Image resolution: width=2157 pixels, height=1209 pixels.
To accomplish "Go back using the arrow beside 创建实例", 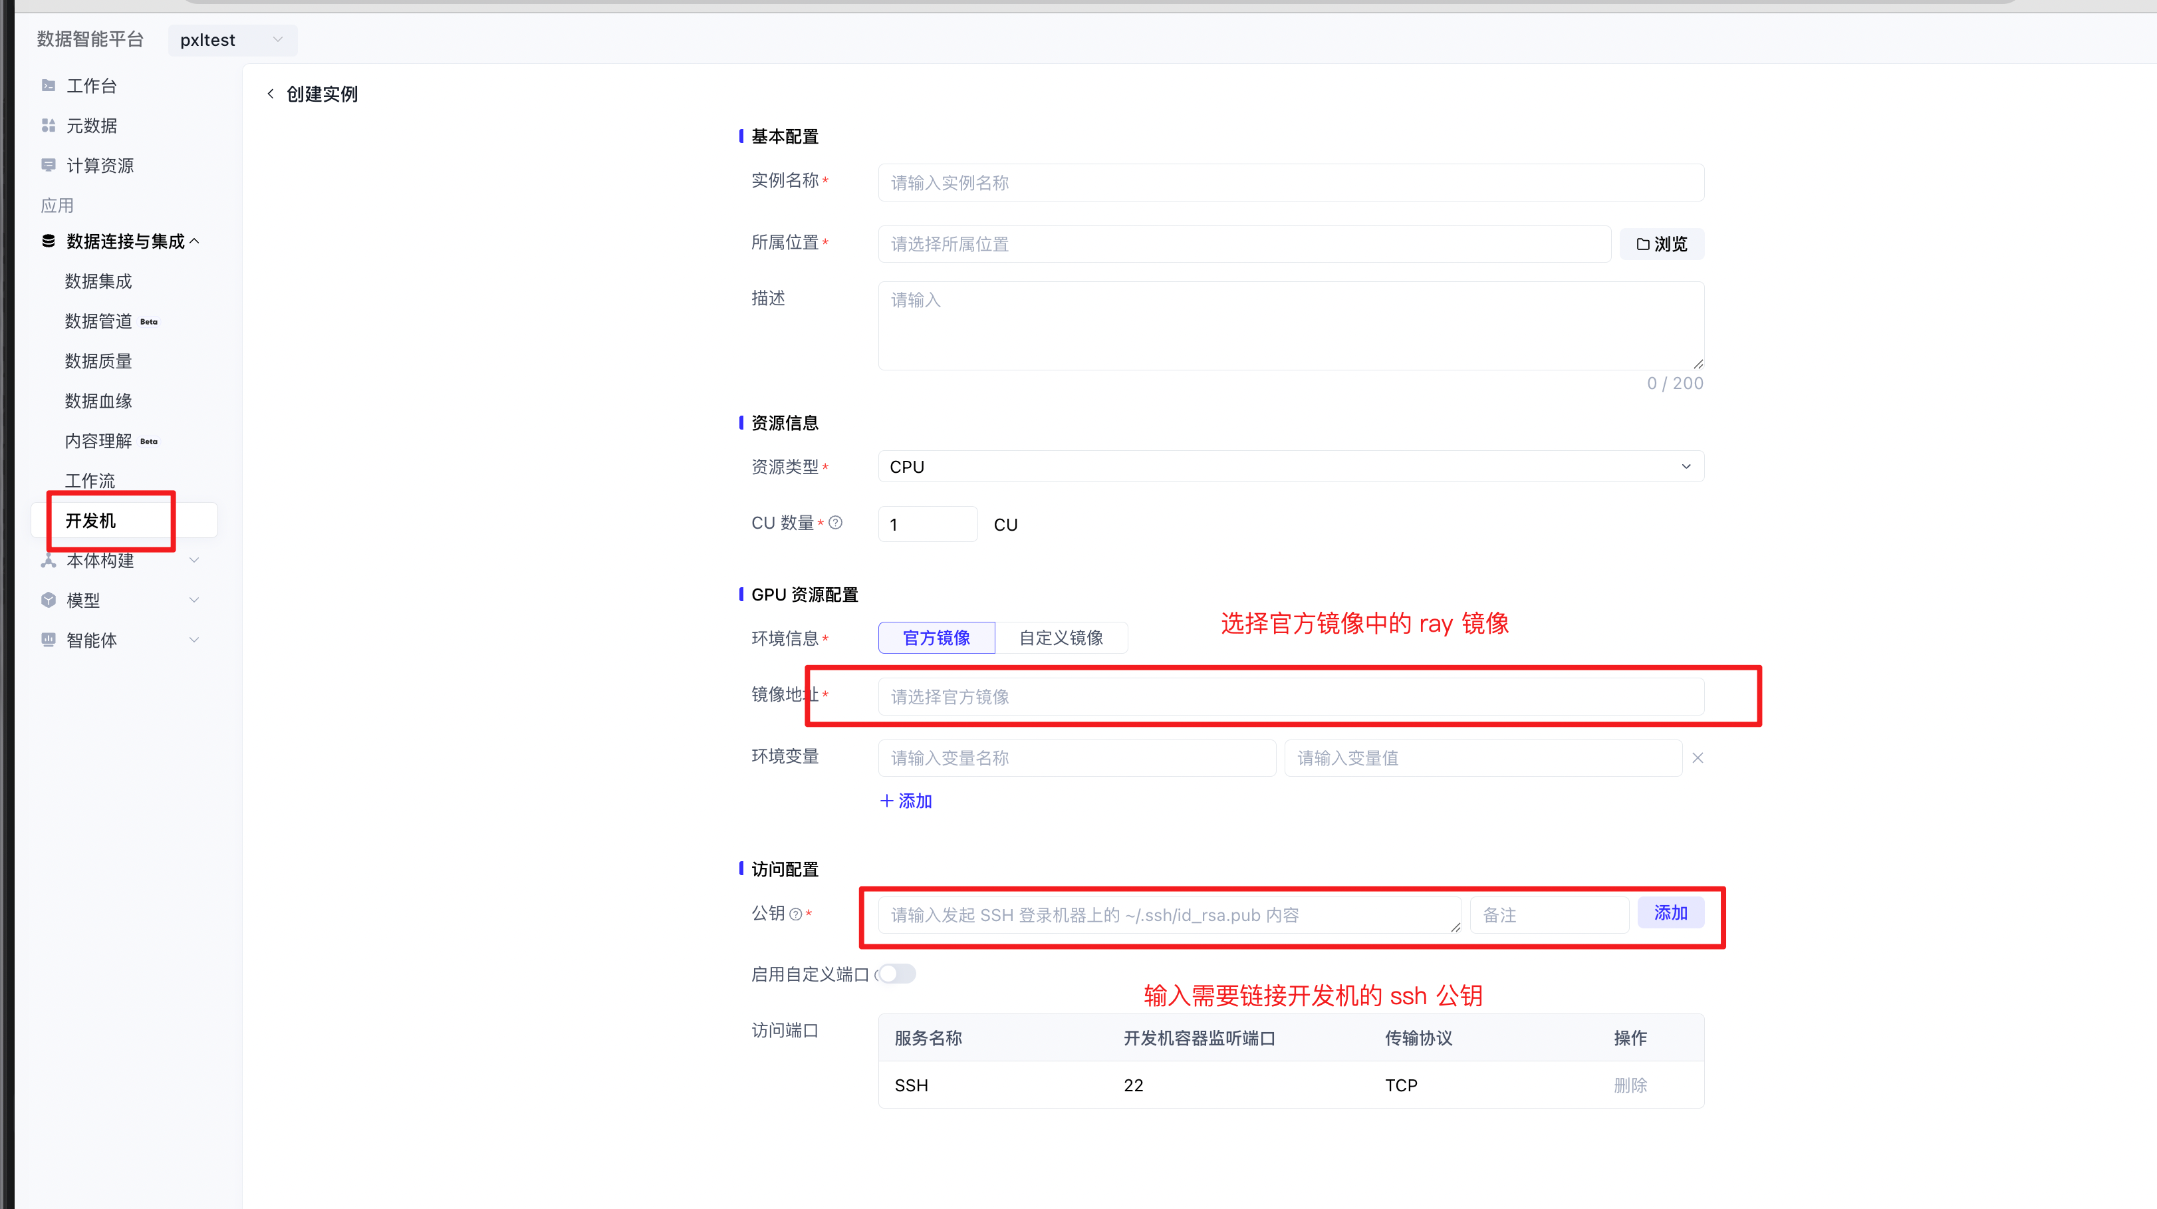I will tap(271, 94).
